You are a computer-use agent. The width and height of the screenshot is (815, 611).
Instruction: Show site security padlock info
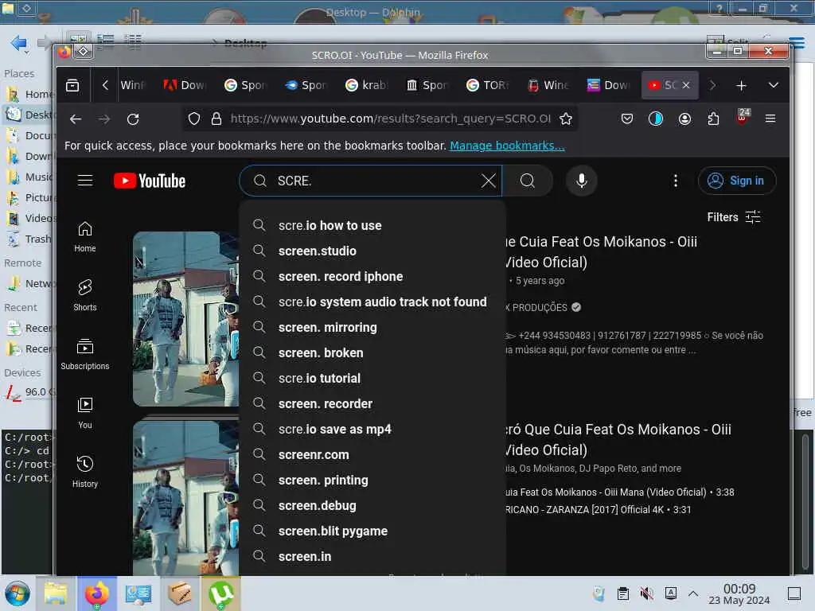[216, 119]
